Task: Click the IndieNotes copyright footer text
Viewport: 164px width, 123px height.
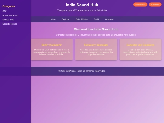Action: pyautogui.click(x=82, y=71)
